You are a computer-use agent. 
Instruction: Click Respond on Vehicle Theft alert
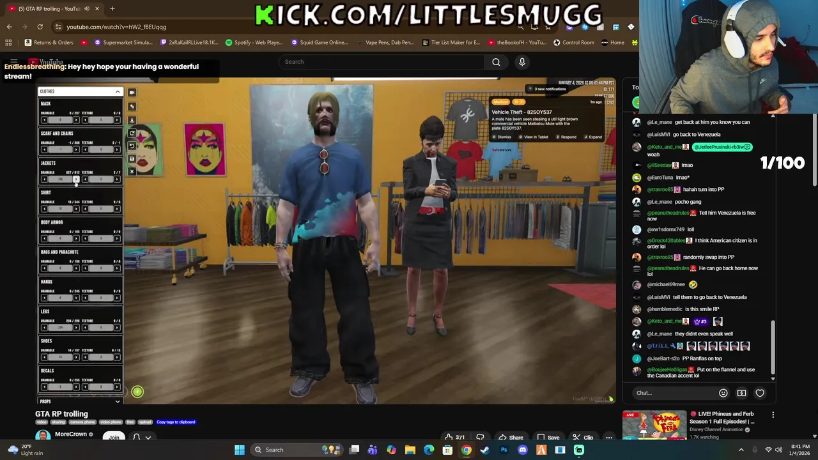pos(566,137)
